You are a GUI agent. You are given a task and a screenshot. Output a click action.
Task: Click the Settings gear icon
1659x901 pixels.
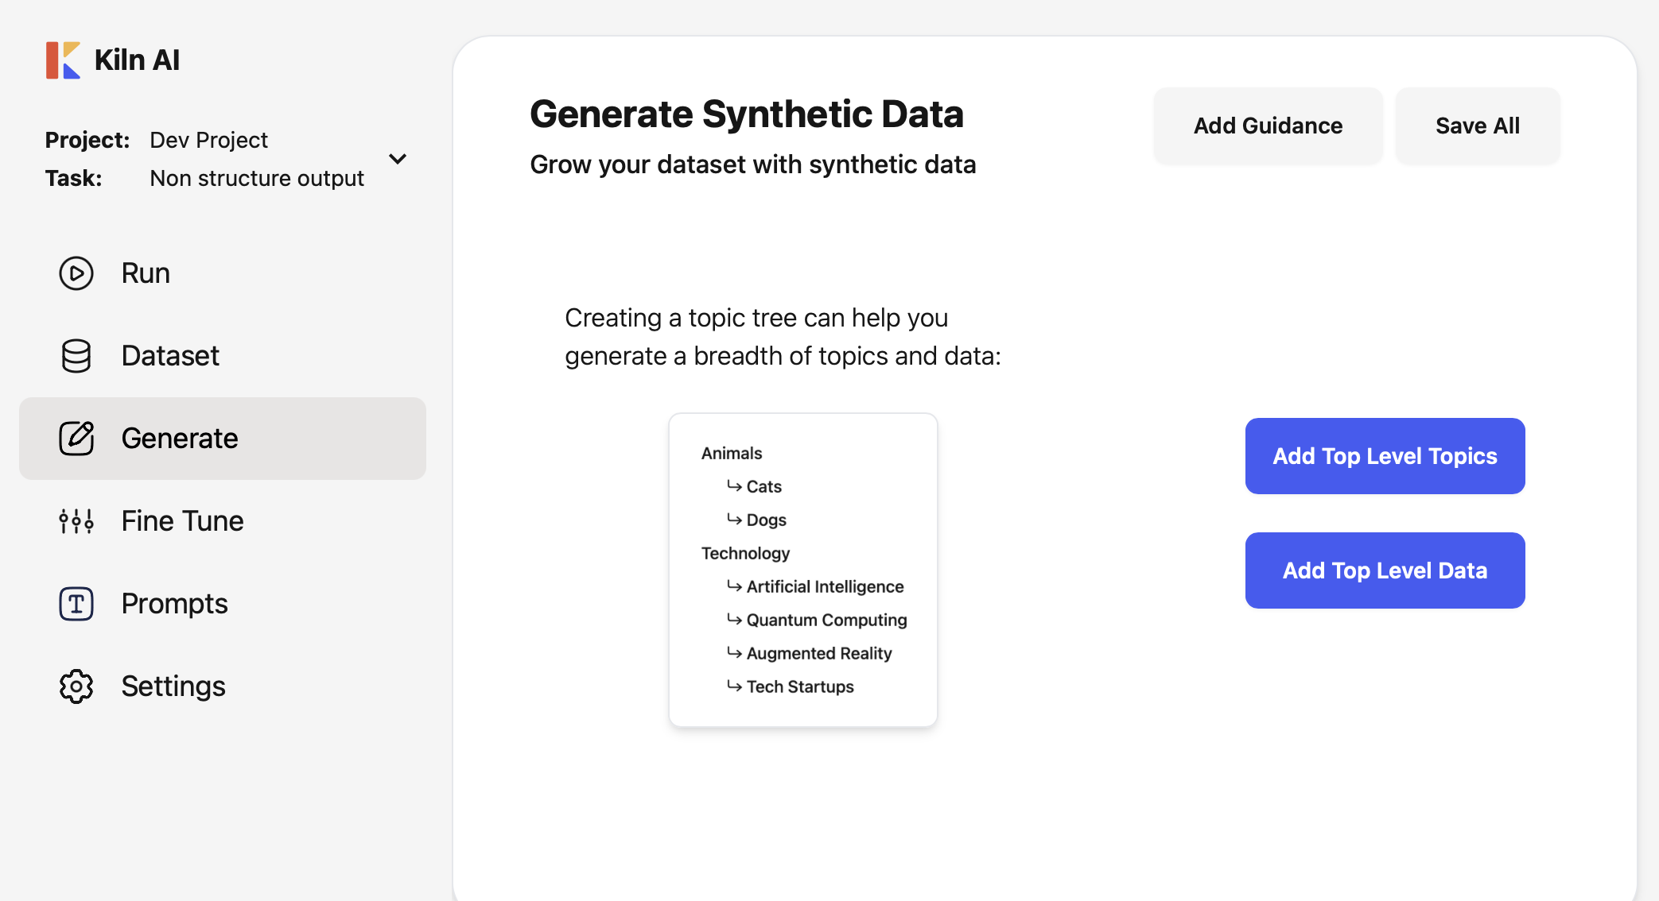76,686
